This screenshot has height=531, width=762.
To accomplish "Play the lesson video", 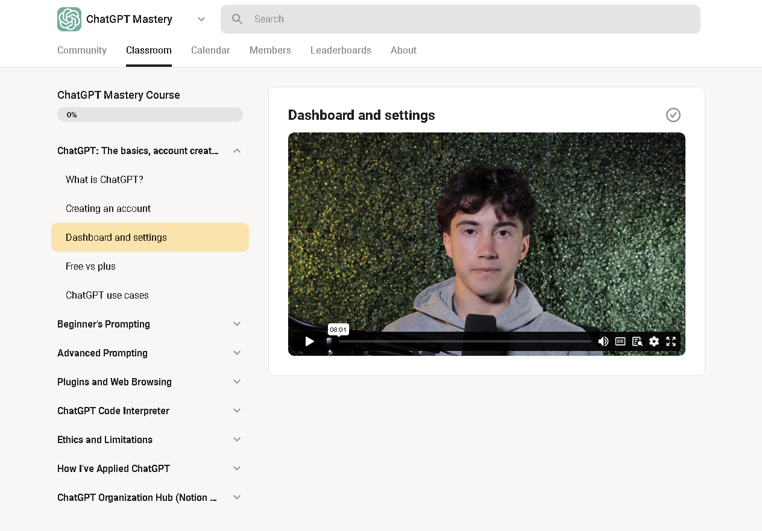I will click(309, 341).
